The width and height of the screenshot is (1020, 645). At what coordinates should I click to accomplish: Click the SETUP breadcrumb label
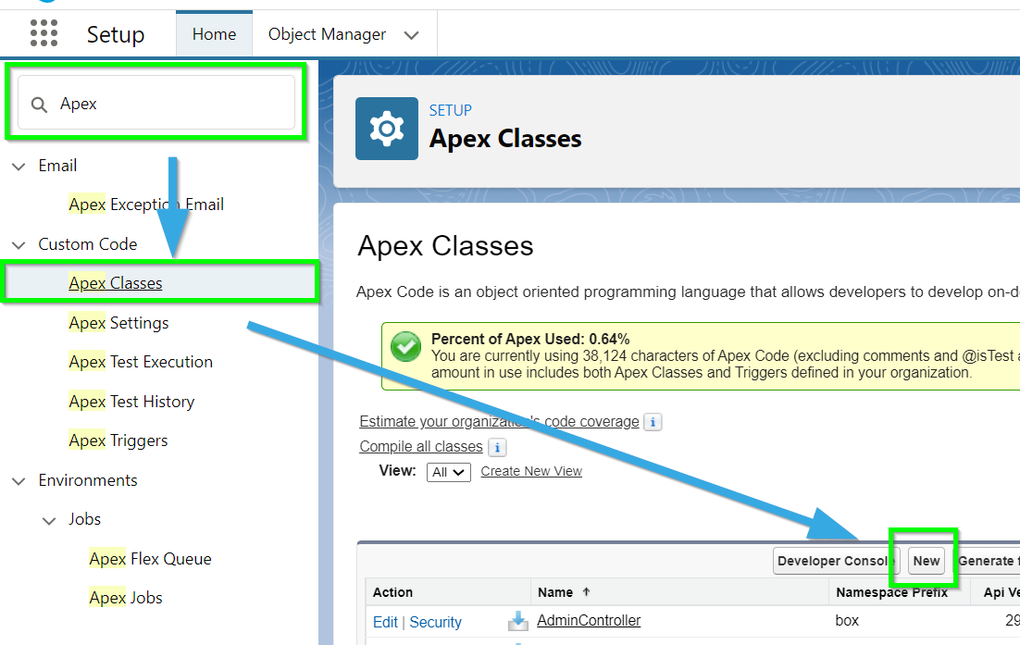pyautogui.click(x=450, y=110)
